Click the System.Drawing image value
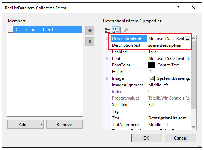 [x=174, y=78]
